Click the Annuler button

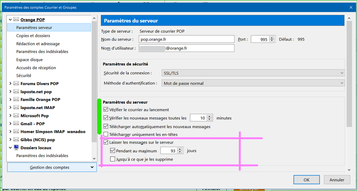coord(337,180)
